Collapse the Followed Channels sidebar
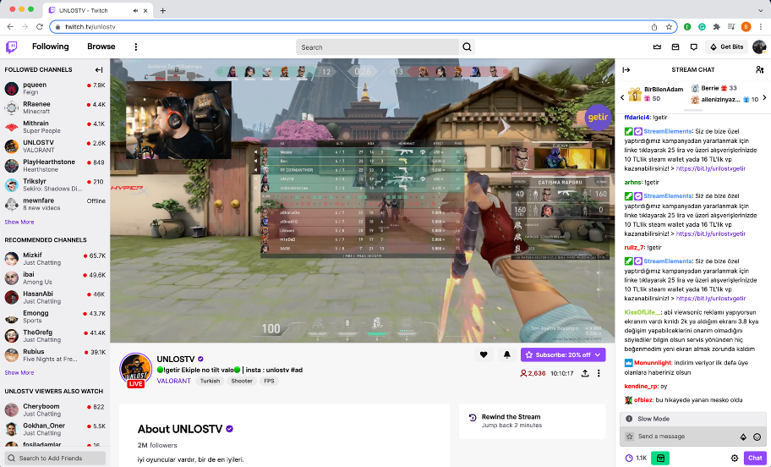The image size is (771, 467). coord(99,70)
